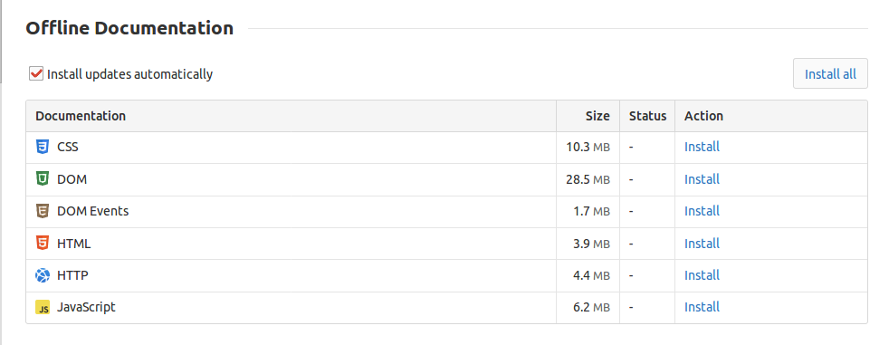Click the green DOM shield icon
Screen dimensions: 889x345
pos(43,179)
